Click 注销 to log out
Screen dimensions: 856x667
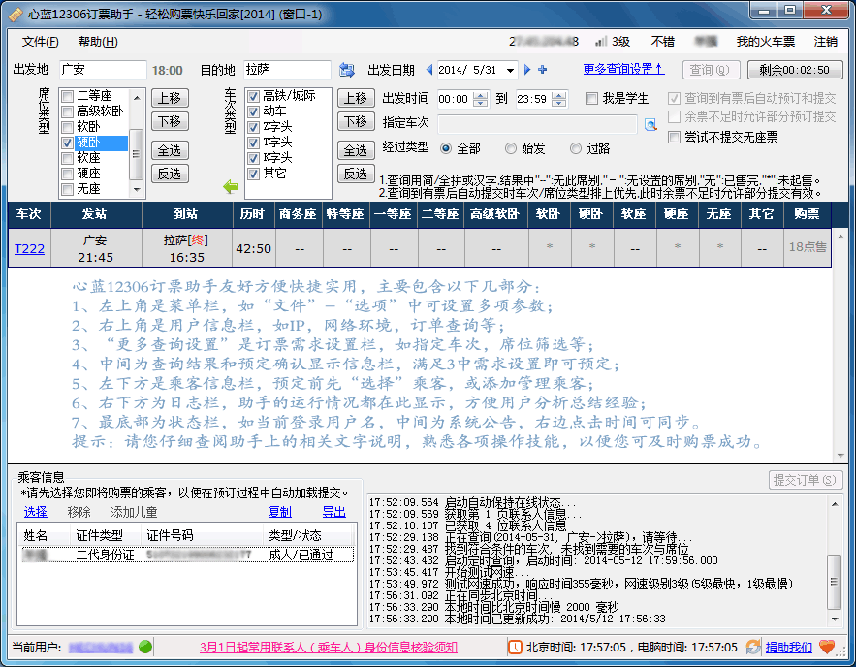(x=825, y=42)
